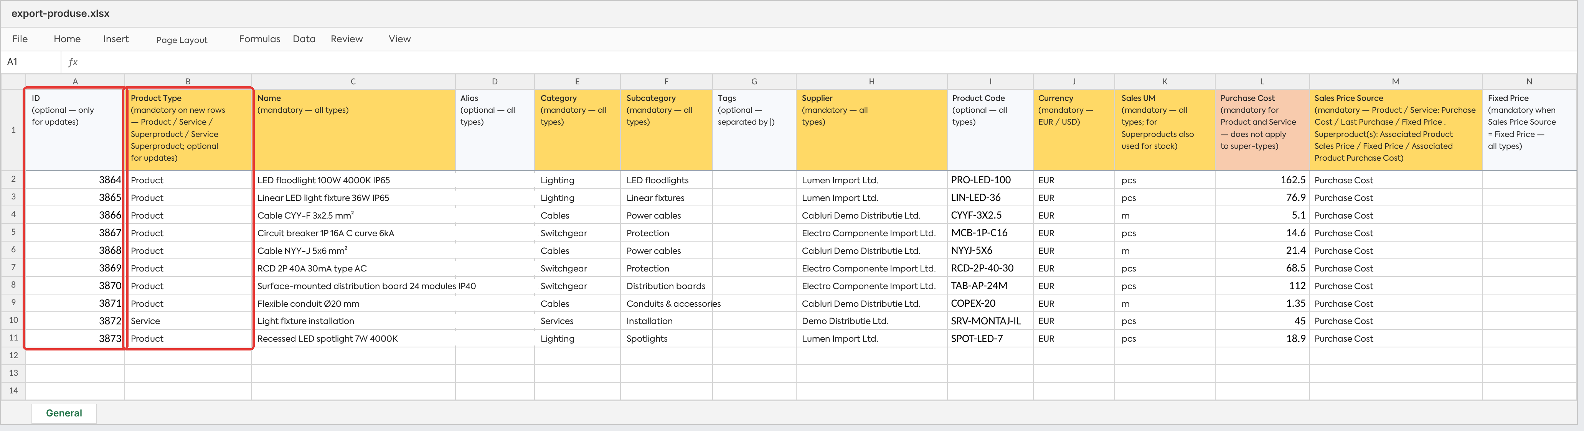Select the Service product type cell
This screenshot has height=431, width=1584.
188,320
